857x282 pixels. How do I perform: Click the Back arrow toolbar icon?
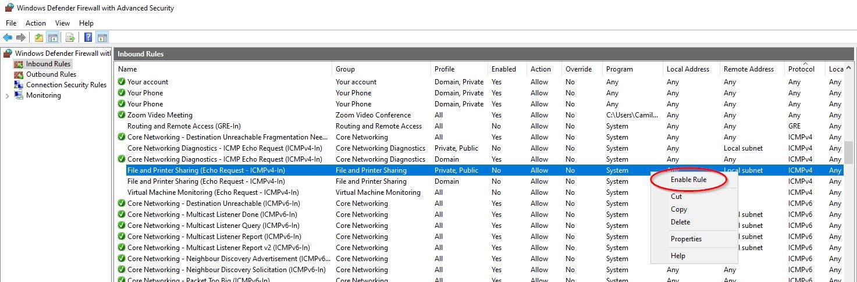pyautogui.click(x=8, y=38)
